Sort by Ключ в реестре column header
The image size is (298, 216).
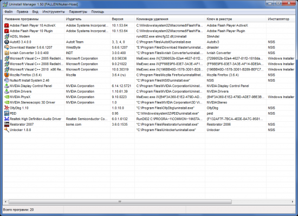(236, 19)
